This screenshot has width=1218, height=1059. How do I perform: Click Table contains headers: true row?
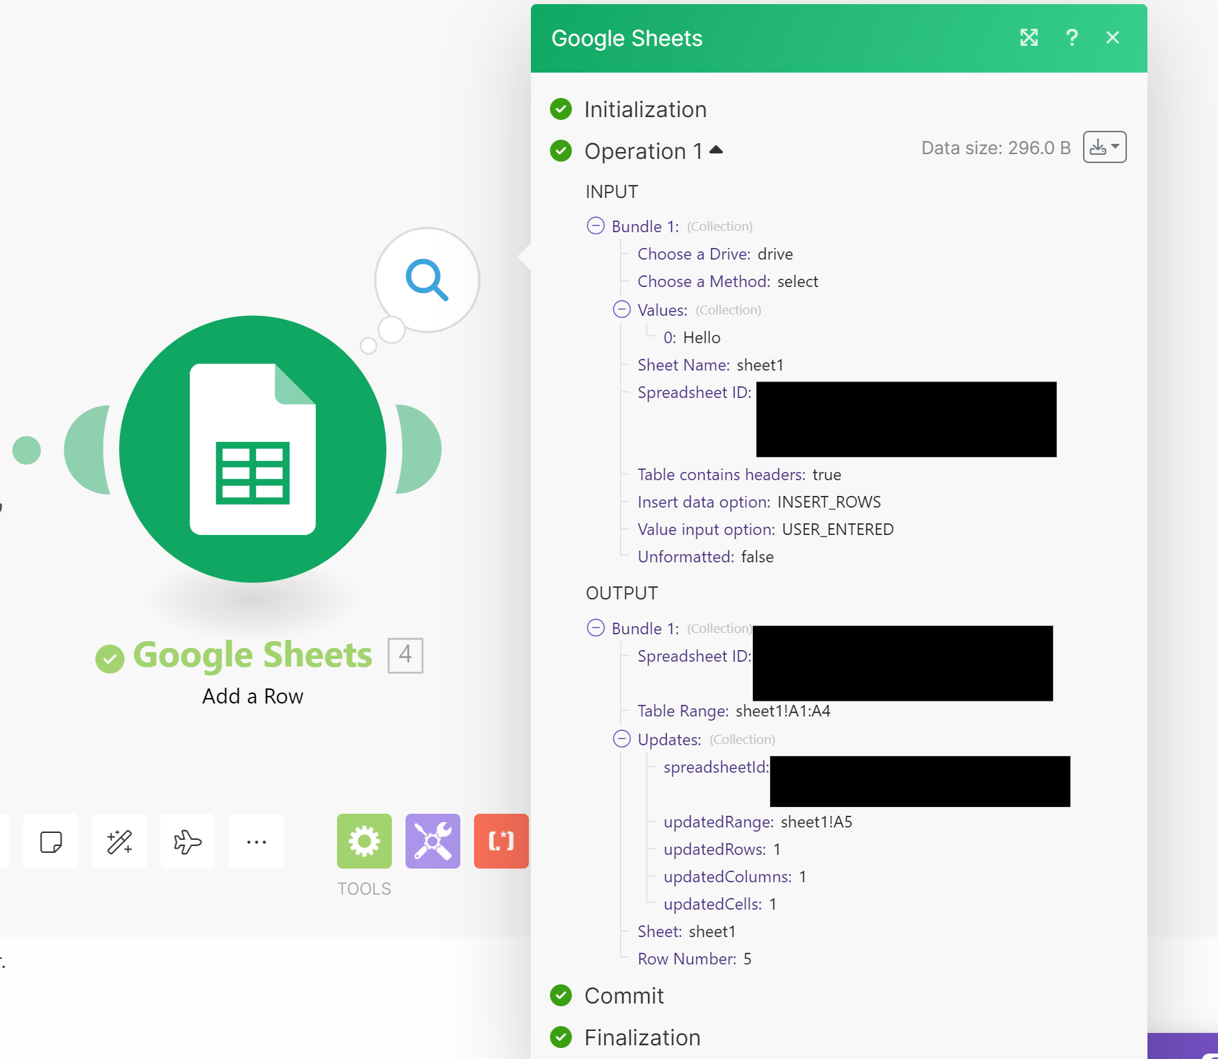click(x=739, y=475)
